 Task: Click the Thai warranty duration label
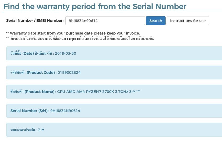[23, 130]
